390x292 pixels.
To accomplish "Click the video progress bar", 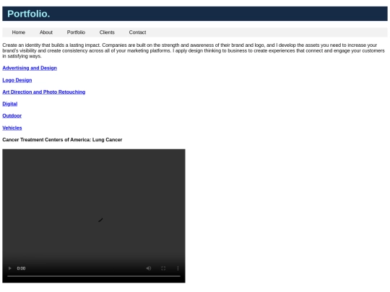I will 94,276.
